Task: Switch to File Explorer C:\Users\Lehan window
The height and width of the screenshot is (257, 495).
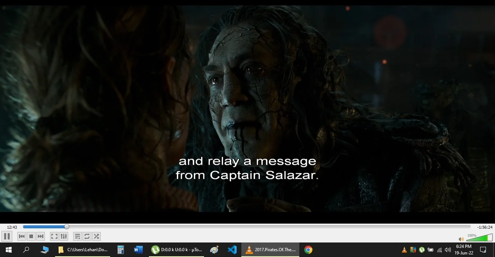Action: [x=83, y=250]
